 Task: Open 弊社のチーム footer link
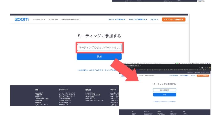click(39, 97)
